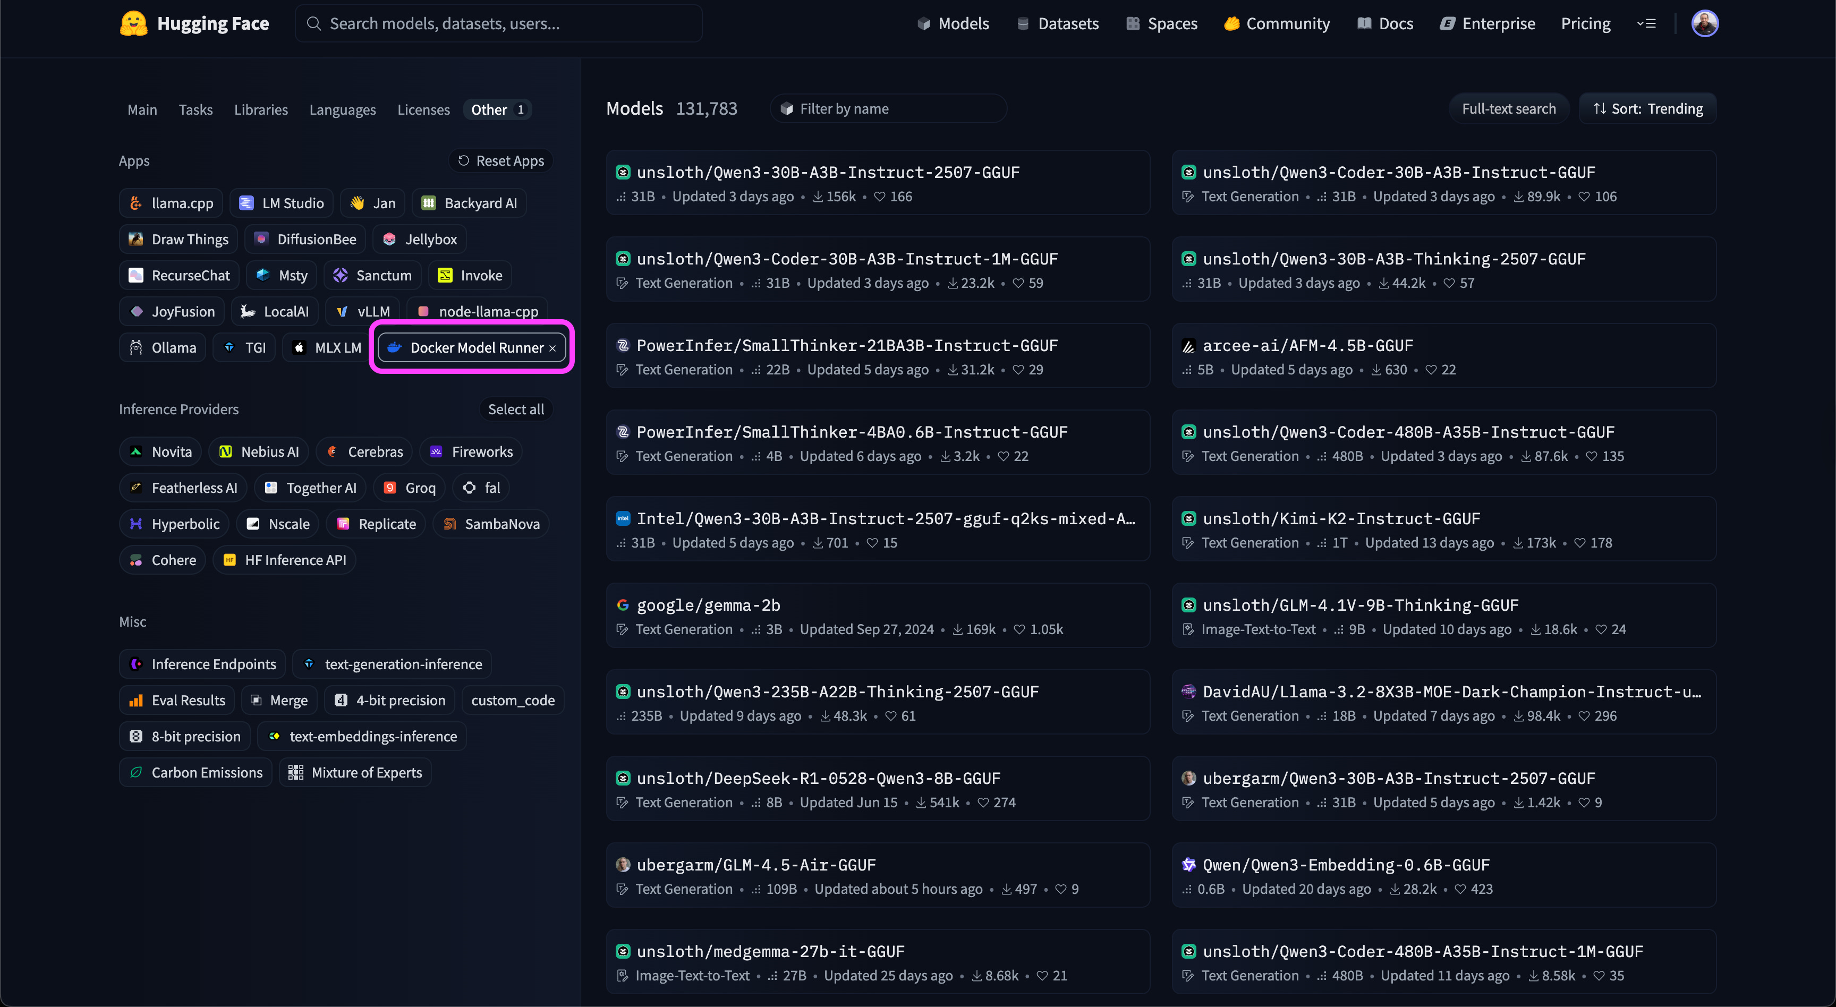
Task: Open unsloth/Kimi-K2-Instruct-GGUF model card
Action: pos(1341,519)
